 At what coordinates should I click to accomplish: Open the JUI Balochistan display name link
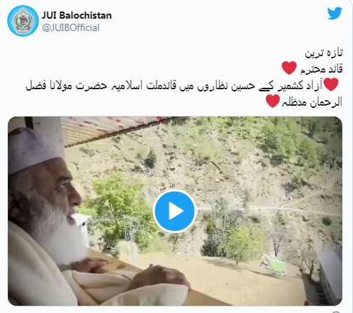77,15
